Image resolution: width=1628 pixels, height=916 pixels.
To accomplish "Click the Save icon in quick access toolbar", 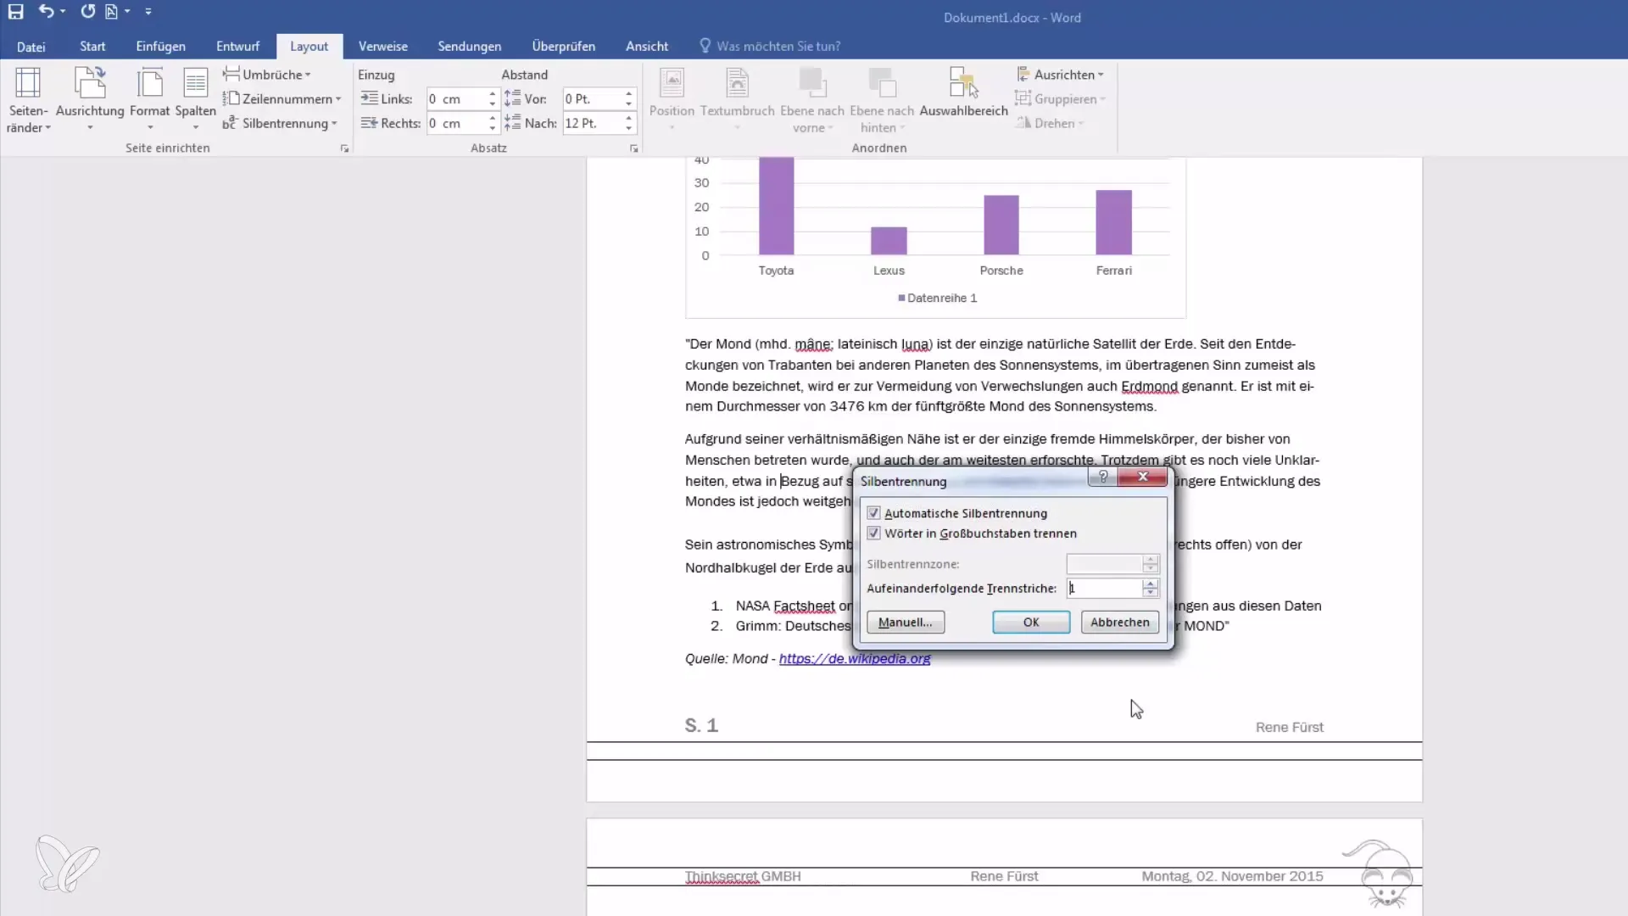I will 15,12.
